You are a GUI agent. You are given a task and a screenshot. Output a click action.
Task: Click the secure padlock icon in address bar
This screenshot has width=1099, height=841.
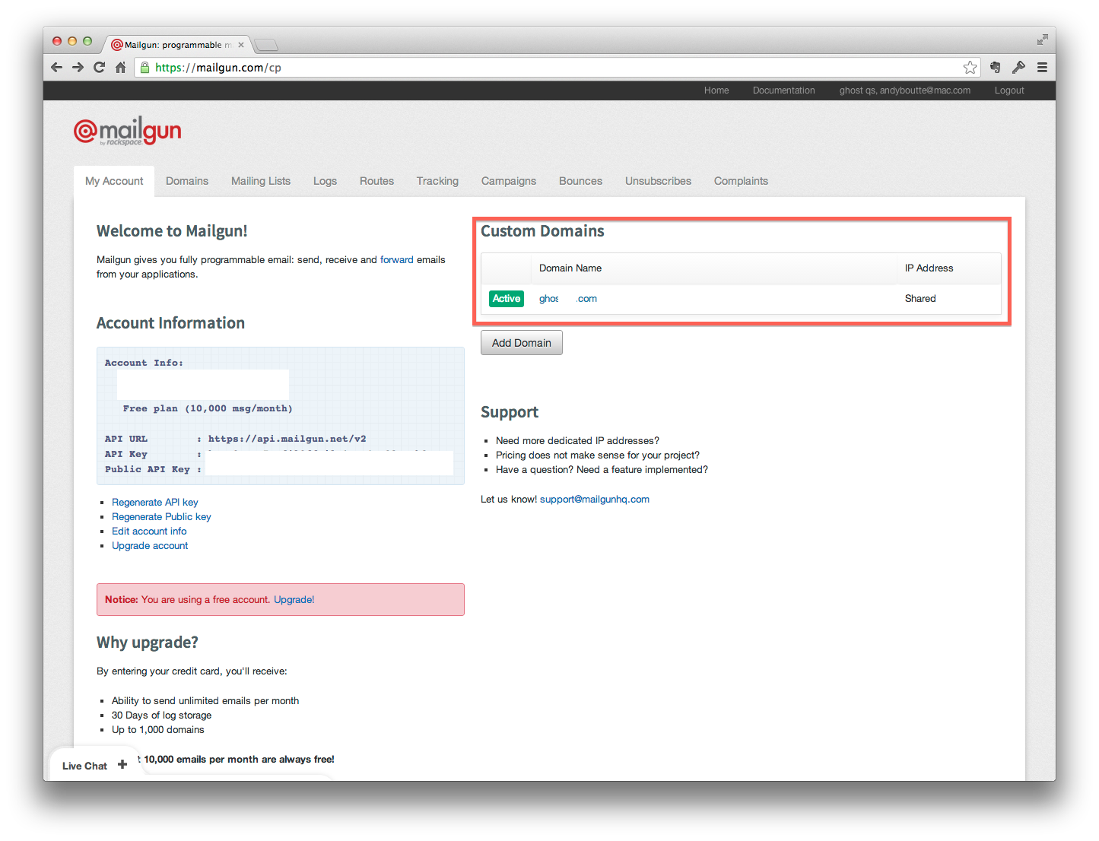point(145,68)
